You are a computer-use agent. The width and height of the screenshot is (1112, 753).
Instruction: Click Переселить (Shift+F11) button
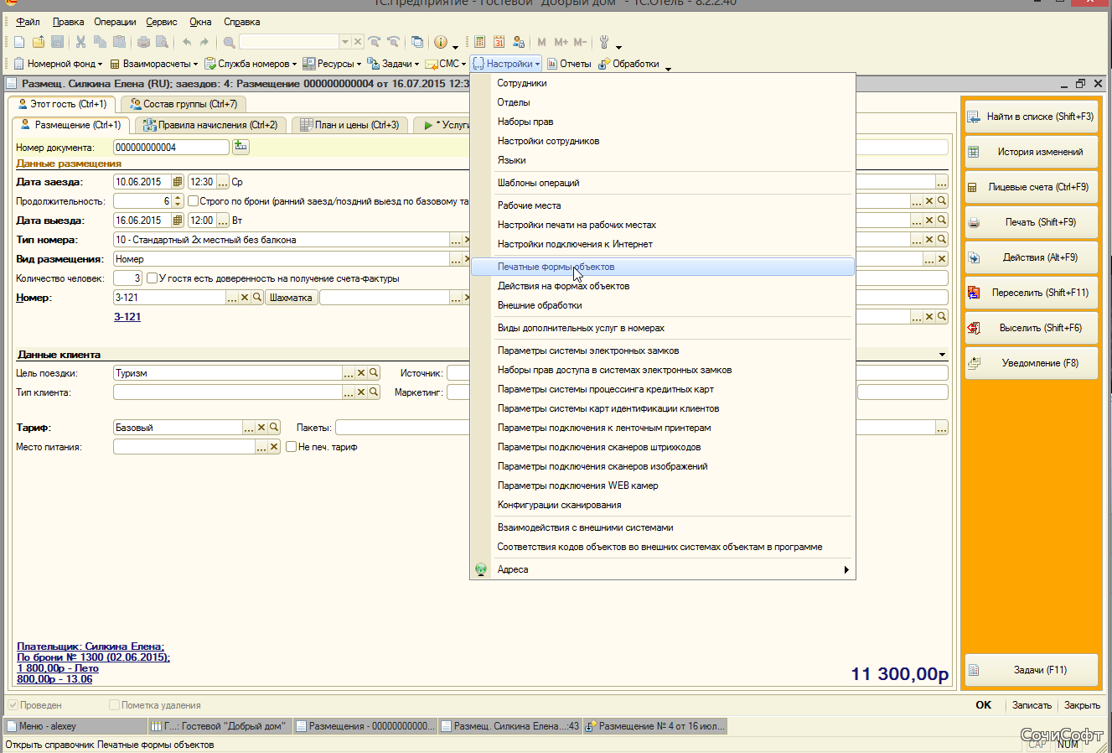tap(1031, 293)
